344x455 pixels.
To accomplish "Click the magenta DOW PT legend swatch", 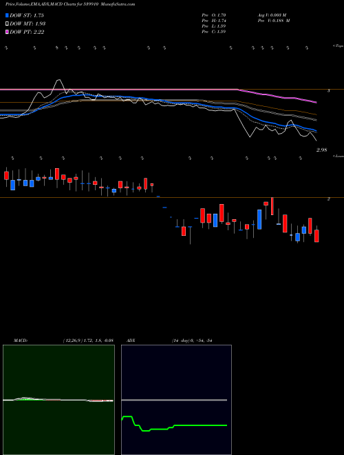I will (8, 32).
